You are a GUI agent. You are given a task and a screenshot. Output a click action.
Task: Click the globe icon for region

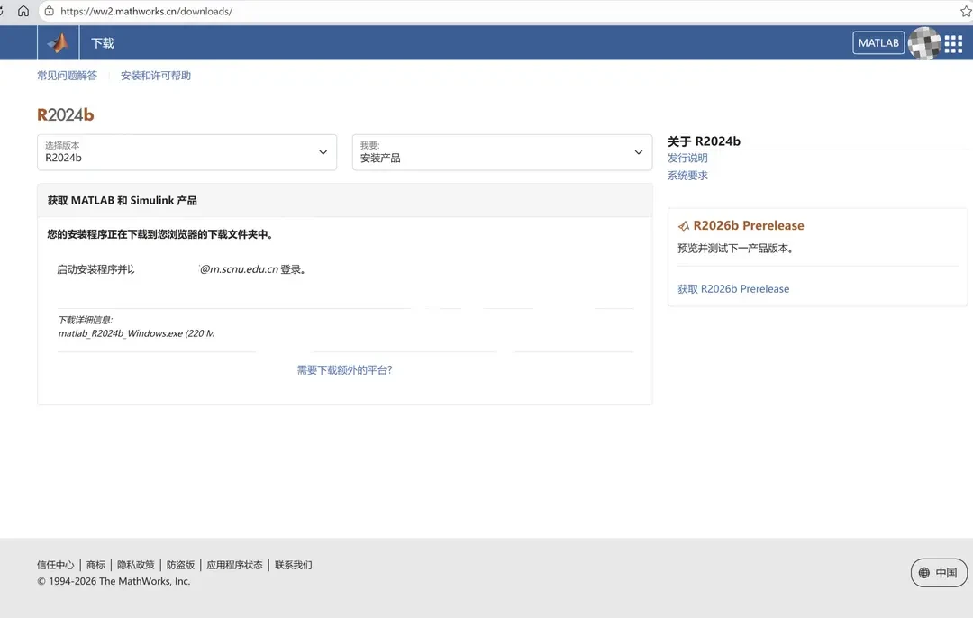click(924, 573)
